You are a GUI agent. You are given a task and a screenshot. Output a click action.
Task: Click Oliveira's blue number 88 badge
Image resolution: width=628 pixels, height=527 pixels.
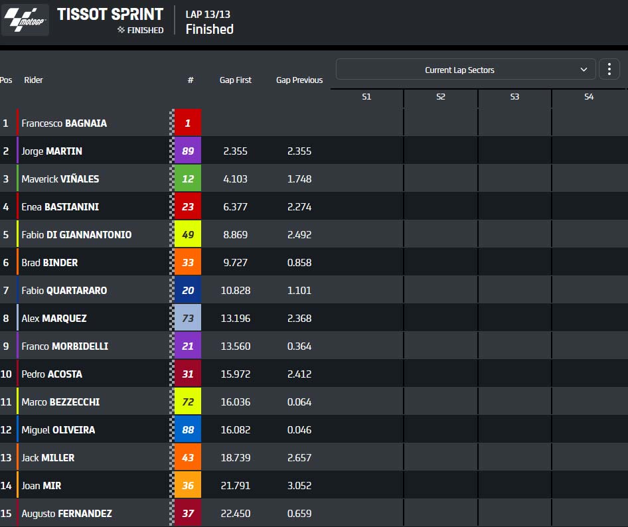(x=188, y=429)
